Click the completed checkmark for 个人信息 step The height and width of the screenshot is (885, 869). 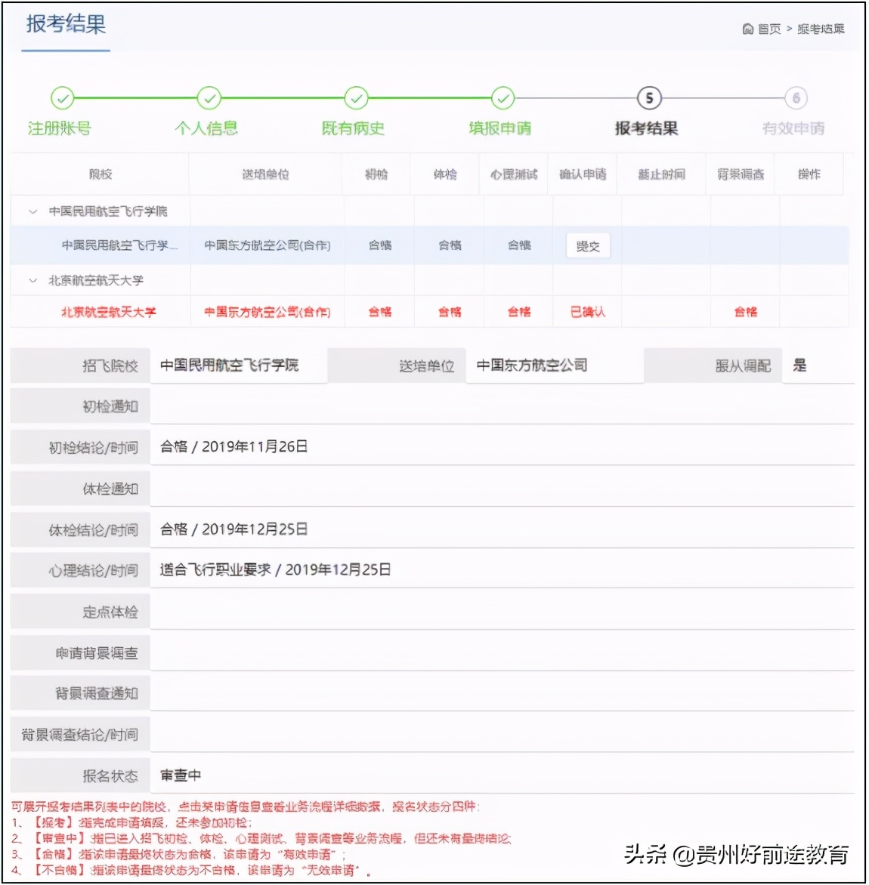click(209, 97)
